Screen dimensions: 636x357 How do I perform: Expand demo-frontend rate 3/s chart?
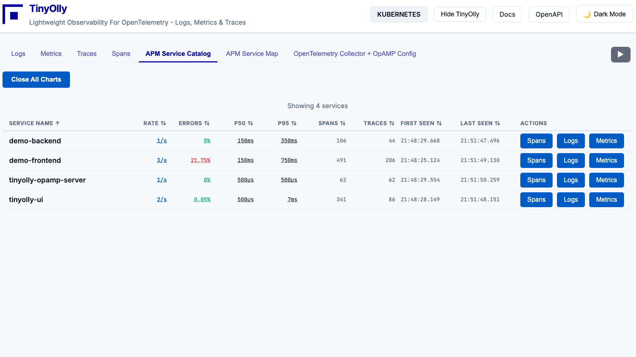pos(162,160)
